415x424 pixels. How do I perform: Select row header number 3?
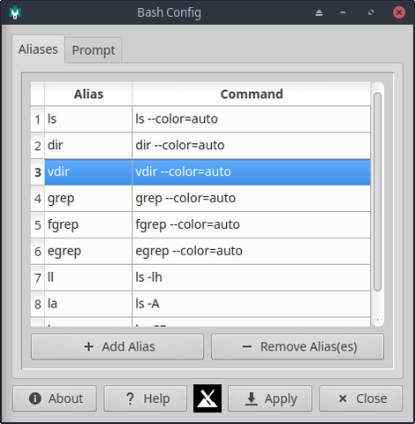pos(38,172)
